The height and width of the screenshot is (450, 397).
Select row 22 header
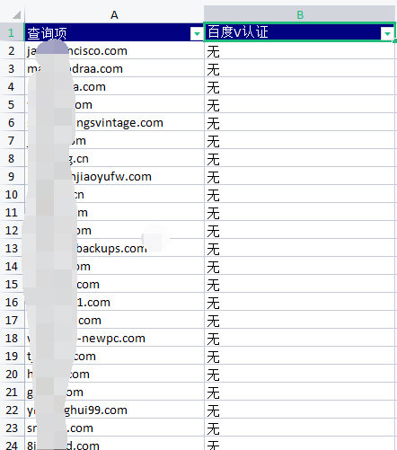(x=12, y=410)
